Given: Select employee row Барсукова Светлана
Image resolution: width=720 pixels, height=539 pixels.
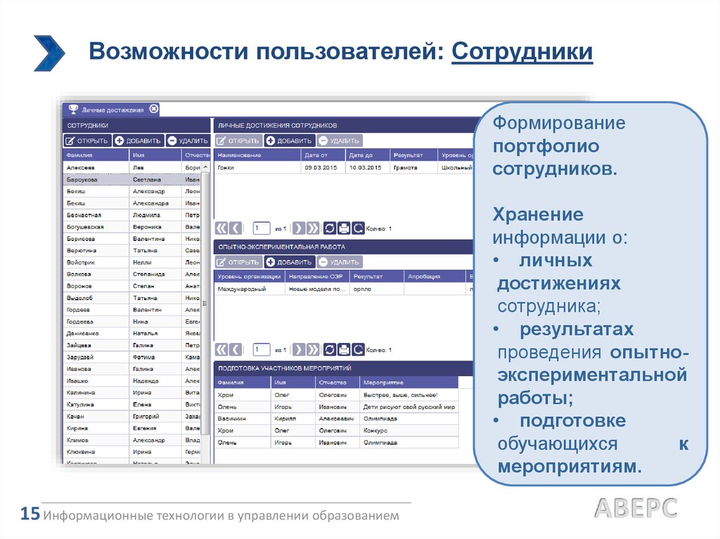Looking at the screenshot, I should click(96, 180).
